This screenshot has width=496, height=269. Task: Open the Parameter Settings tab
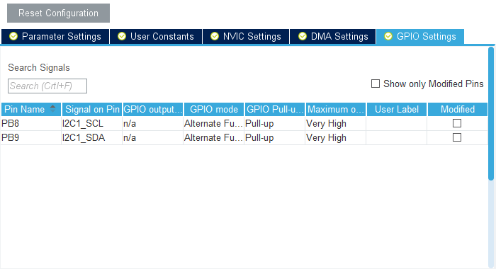(x=55, y=36)
